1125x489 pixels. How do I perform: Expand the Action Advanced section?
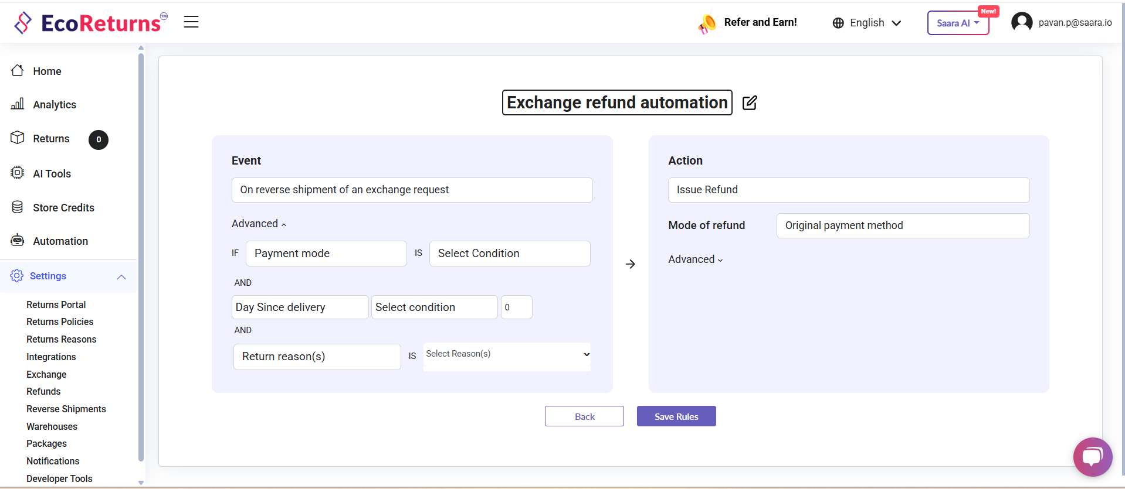pos(695,259)
